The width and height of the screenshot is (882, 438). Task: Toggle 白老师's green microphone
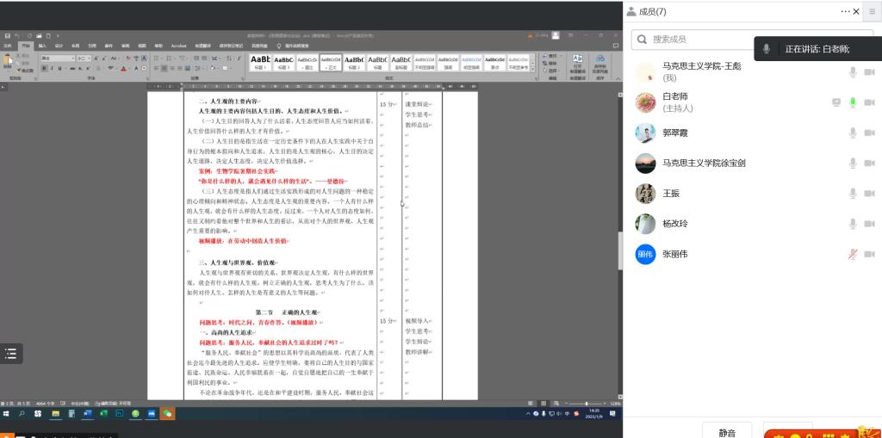(853, 102)
